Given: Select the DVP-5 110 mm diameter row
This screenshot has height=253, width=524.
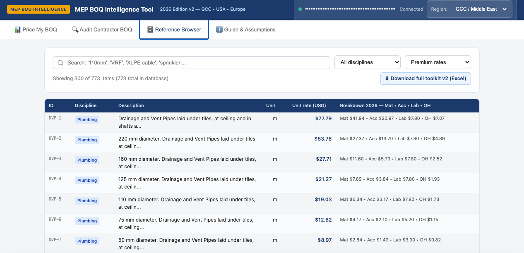Looking at the screenshot, I should [262, 203].
